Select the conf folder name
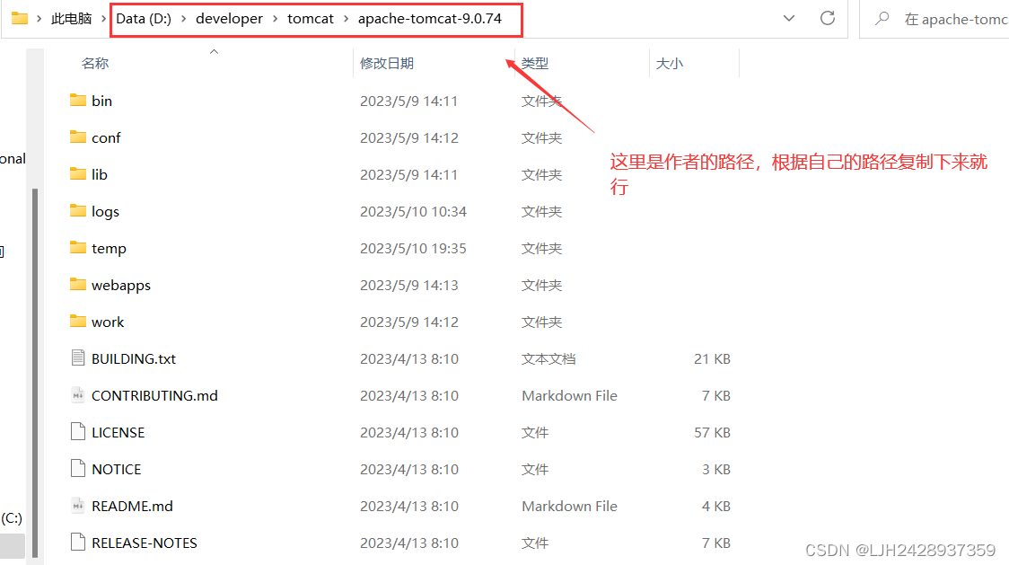 click(x=106, y=137)
